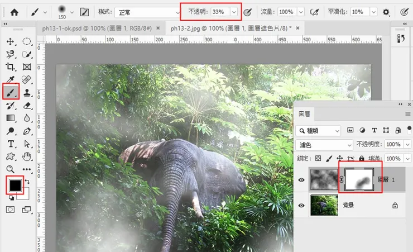Image resolution: width=413 pixels, height=252 pixels.
Task: Toggle pressure for size button
Action: 404,12
